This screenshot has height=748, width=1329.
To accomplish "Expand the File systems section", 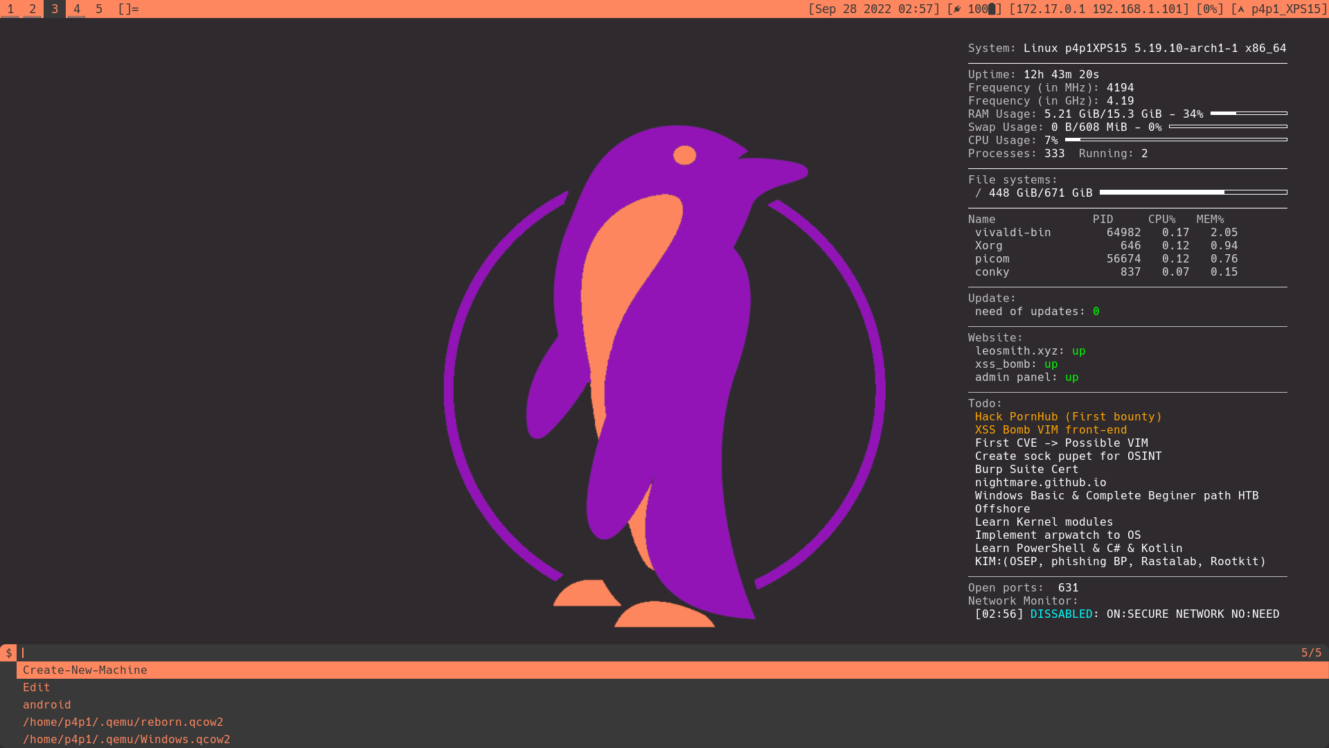I will (x=1012, y=179).
